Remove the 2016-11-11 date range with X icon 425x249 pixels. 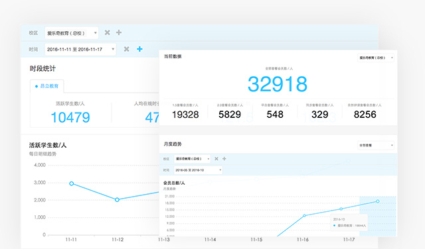coord(126,49)
